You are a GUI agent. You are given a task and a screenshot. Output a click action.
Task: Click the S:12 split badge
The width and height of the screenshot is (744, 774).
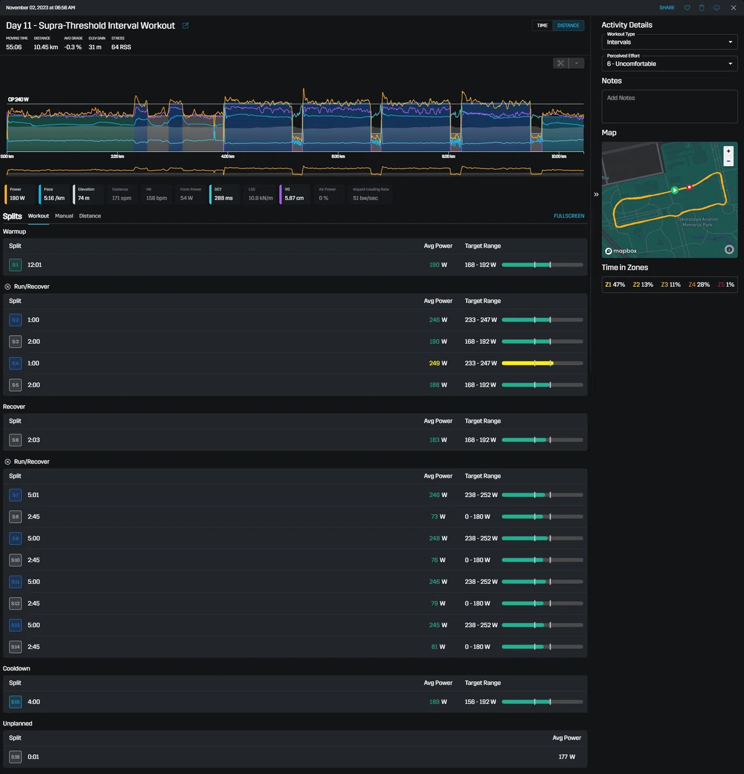tap(15, 604)
